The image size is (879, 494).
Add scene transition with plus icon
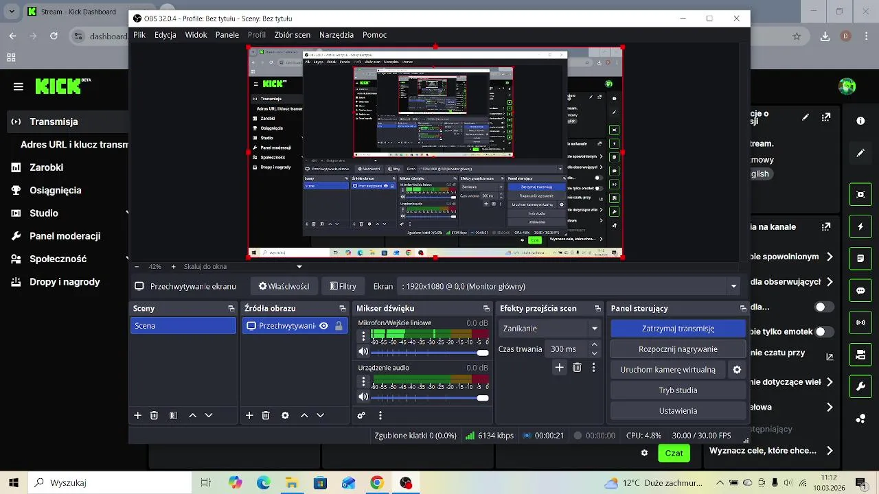(559, 367)
